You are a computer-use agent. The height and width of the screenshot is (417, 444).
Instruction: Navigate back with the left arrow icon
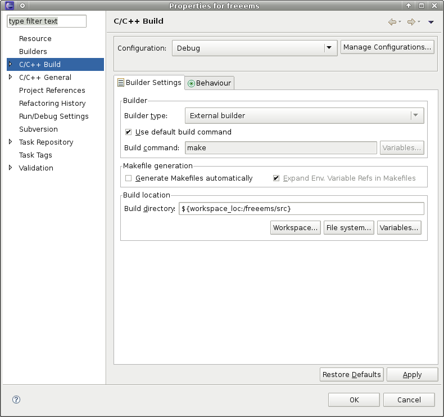click(x=392, y=22)
